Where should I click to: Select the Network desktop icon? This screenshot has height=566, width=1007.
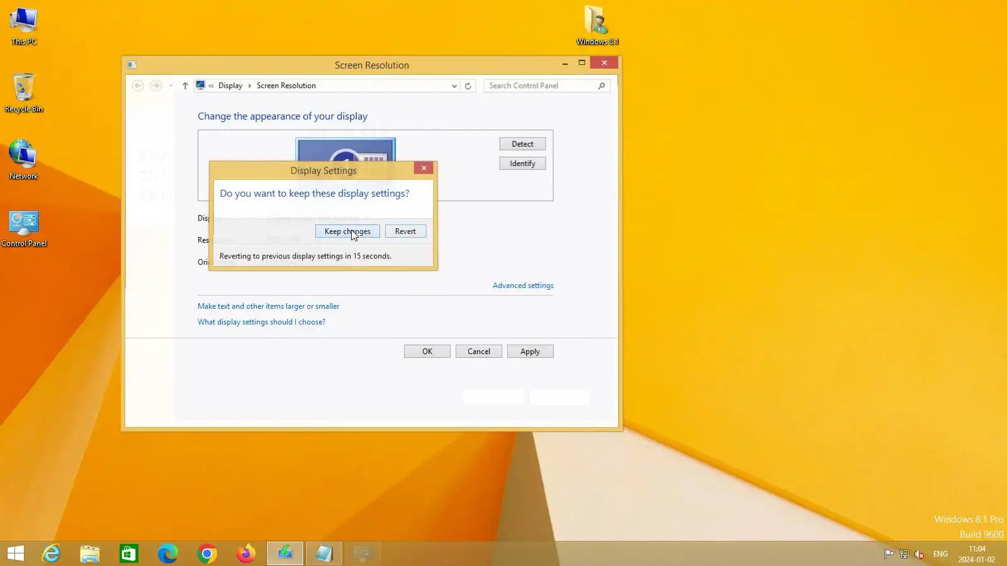click(x=24, y=160)
